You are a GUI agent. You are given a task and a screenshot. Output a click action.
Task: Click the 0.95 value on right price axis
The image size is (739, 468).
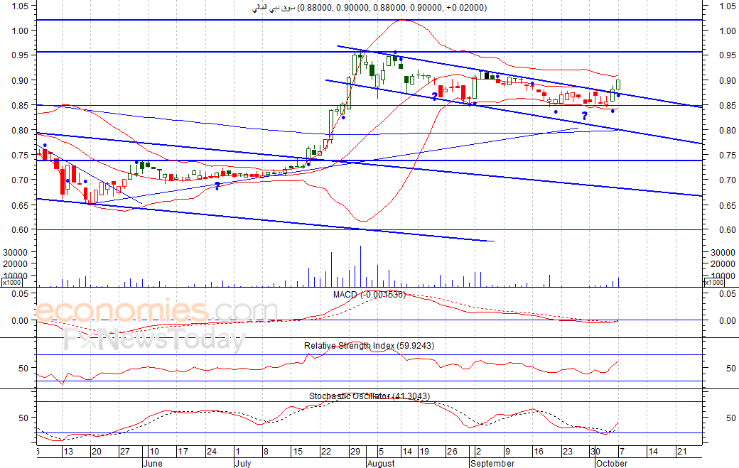point(728,55)
